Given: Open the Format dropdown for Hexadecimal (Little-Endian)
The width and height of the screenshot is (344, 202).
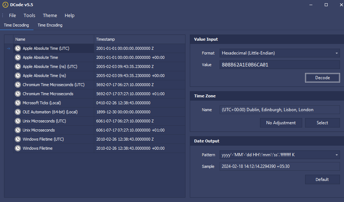Looking at the screenshot, I should [x=279, y=53].
